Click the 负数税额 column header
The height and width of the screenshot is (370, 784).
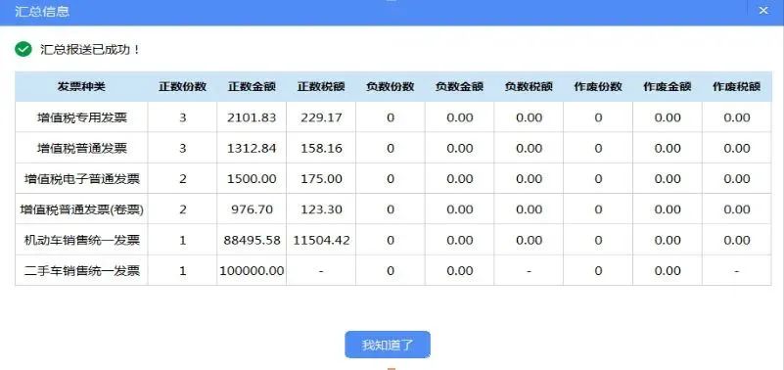tap(529, 86)
